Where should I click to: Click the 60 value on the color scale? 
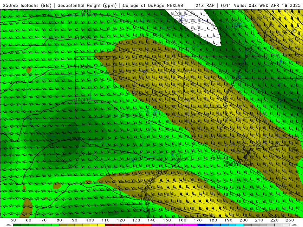point(28,220)
